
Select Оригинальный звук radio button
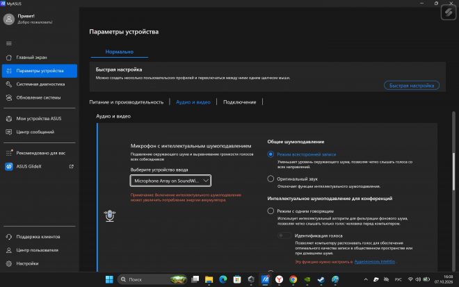click(x=271, y=179)
